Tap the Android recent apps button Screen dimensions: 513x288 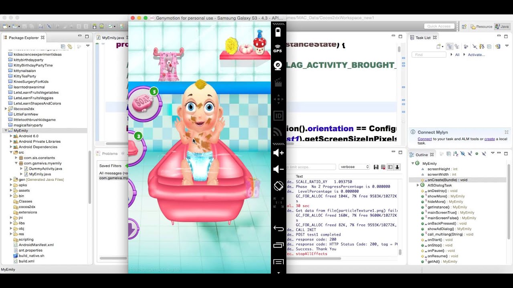[278, 245]
